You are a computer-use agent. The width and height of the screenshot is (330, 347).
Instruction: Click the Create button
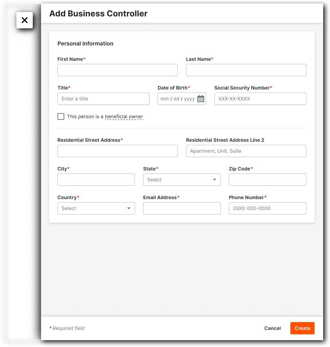(302, 328)
